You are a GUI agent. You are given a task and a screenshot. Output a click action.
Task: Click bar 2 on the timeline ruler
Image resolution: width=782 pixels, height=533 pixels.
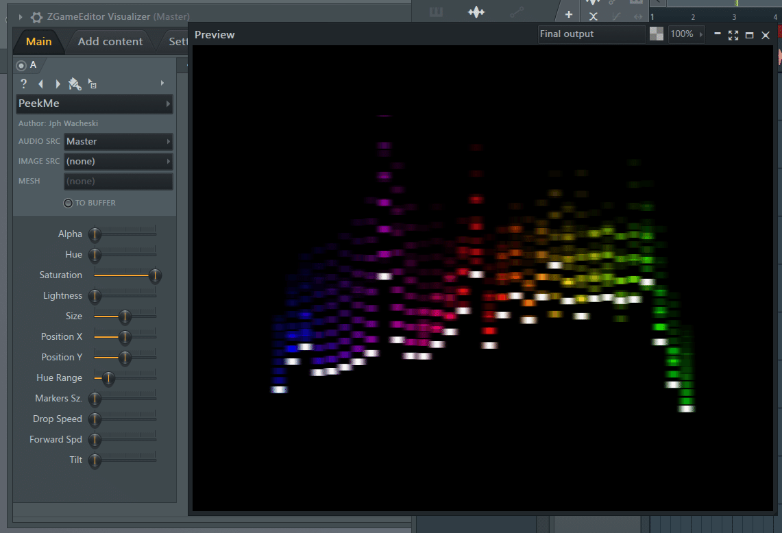(693, 17)
